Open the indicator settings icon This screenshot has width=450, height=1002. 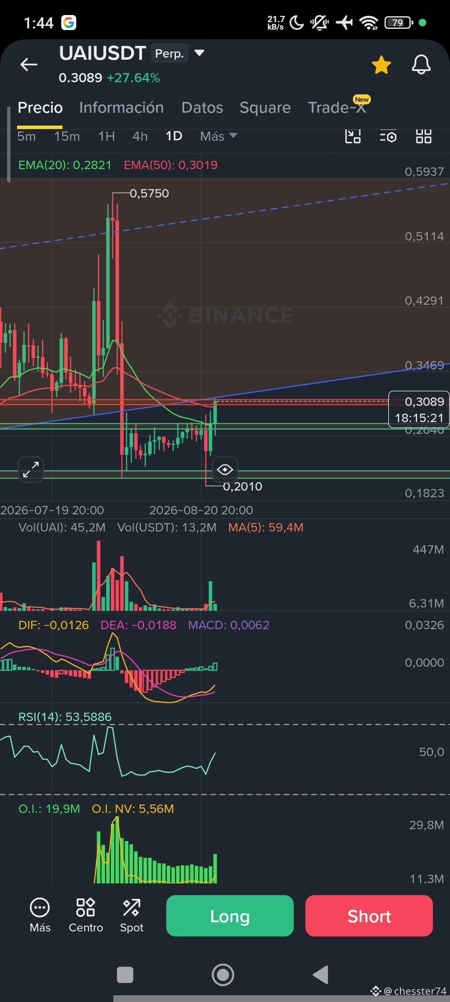pos(388,136)
